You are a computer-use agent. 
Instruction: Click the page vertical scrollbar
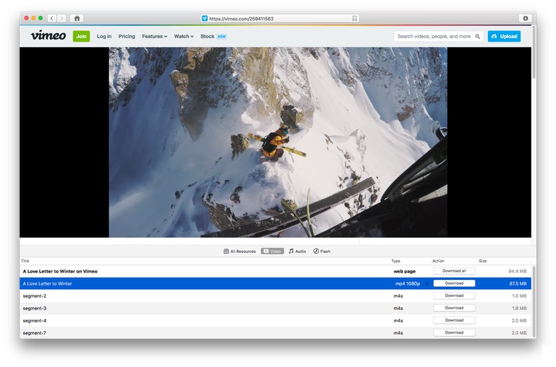pos(534,54)
